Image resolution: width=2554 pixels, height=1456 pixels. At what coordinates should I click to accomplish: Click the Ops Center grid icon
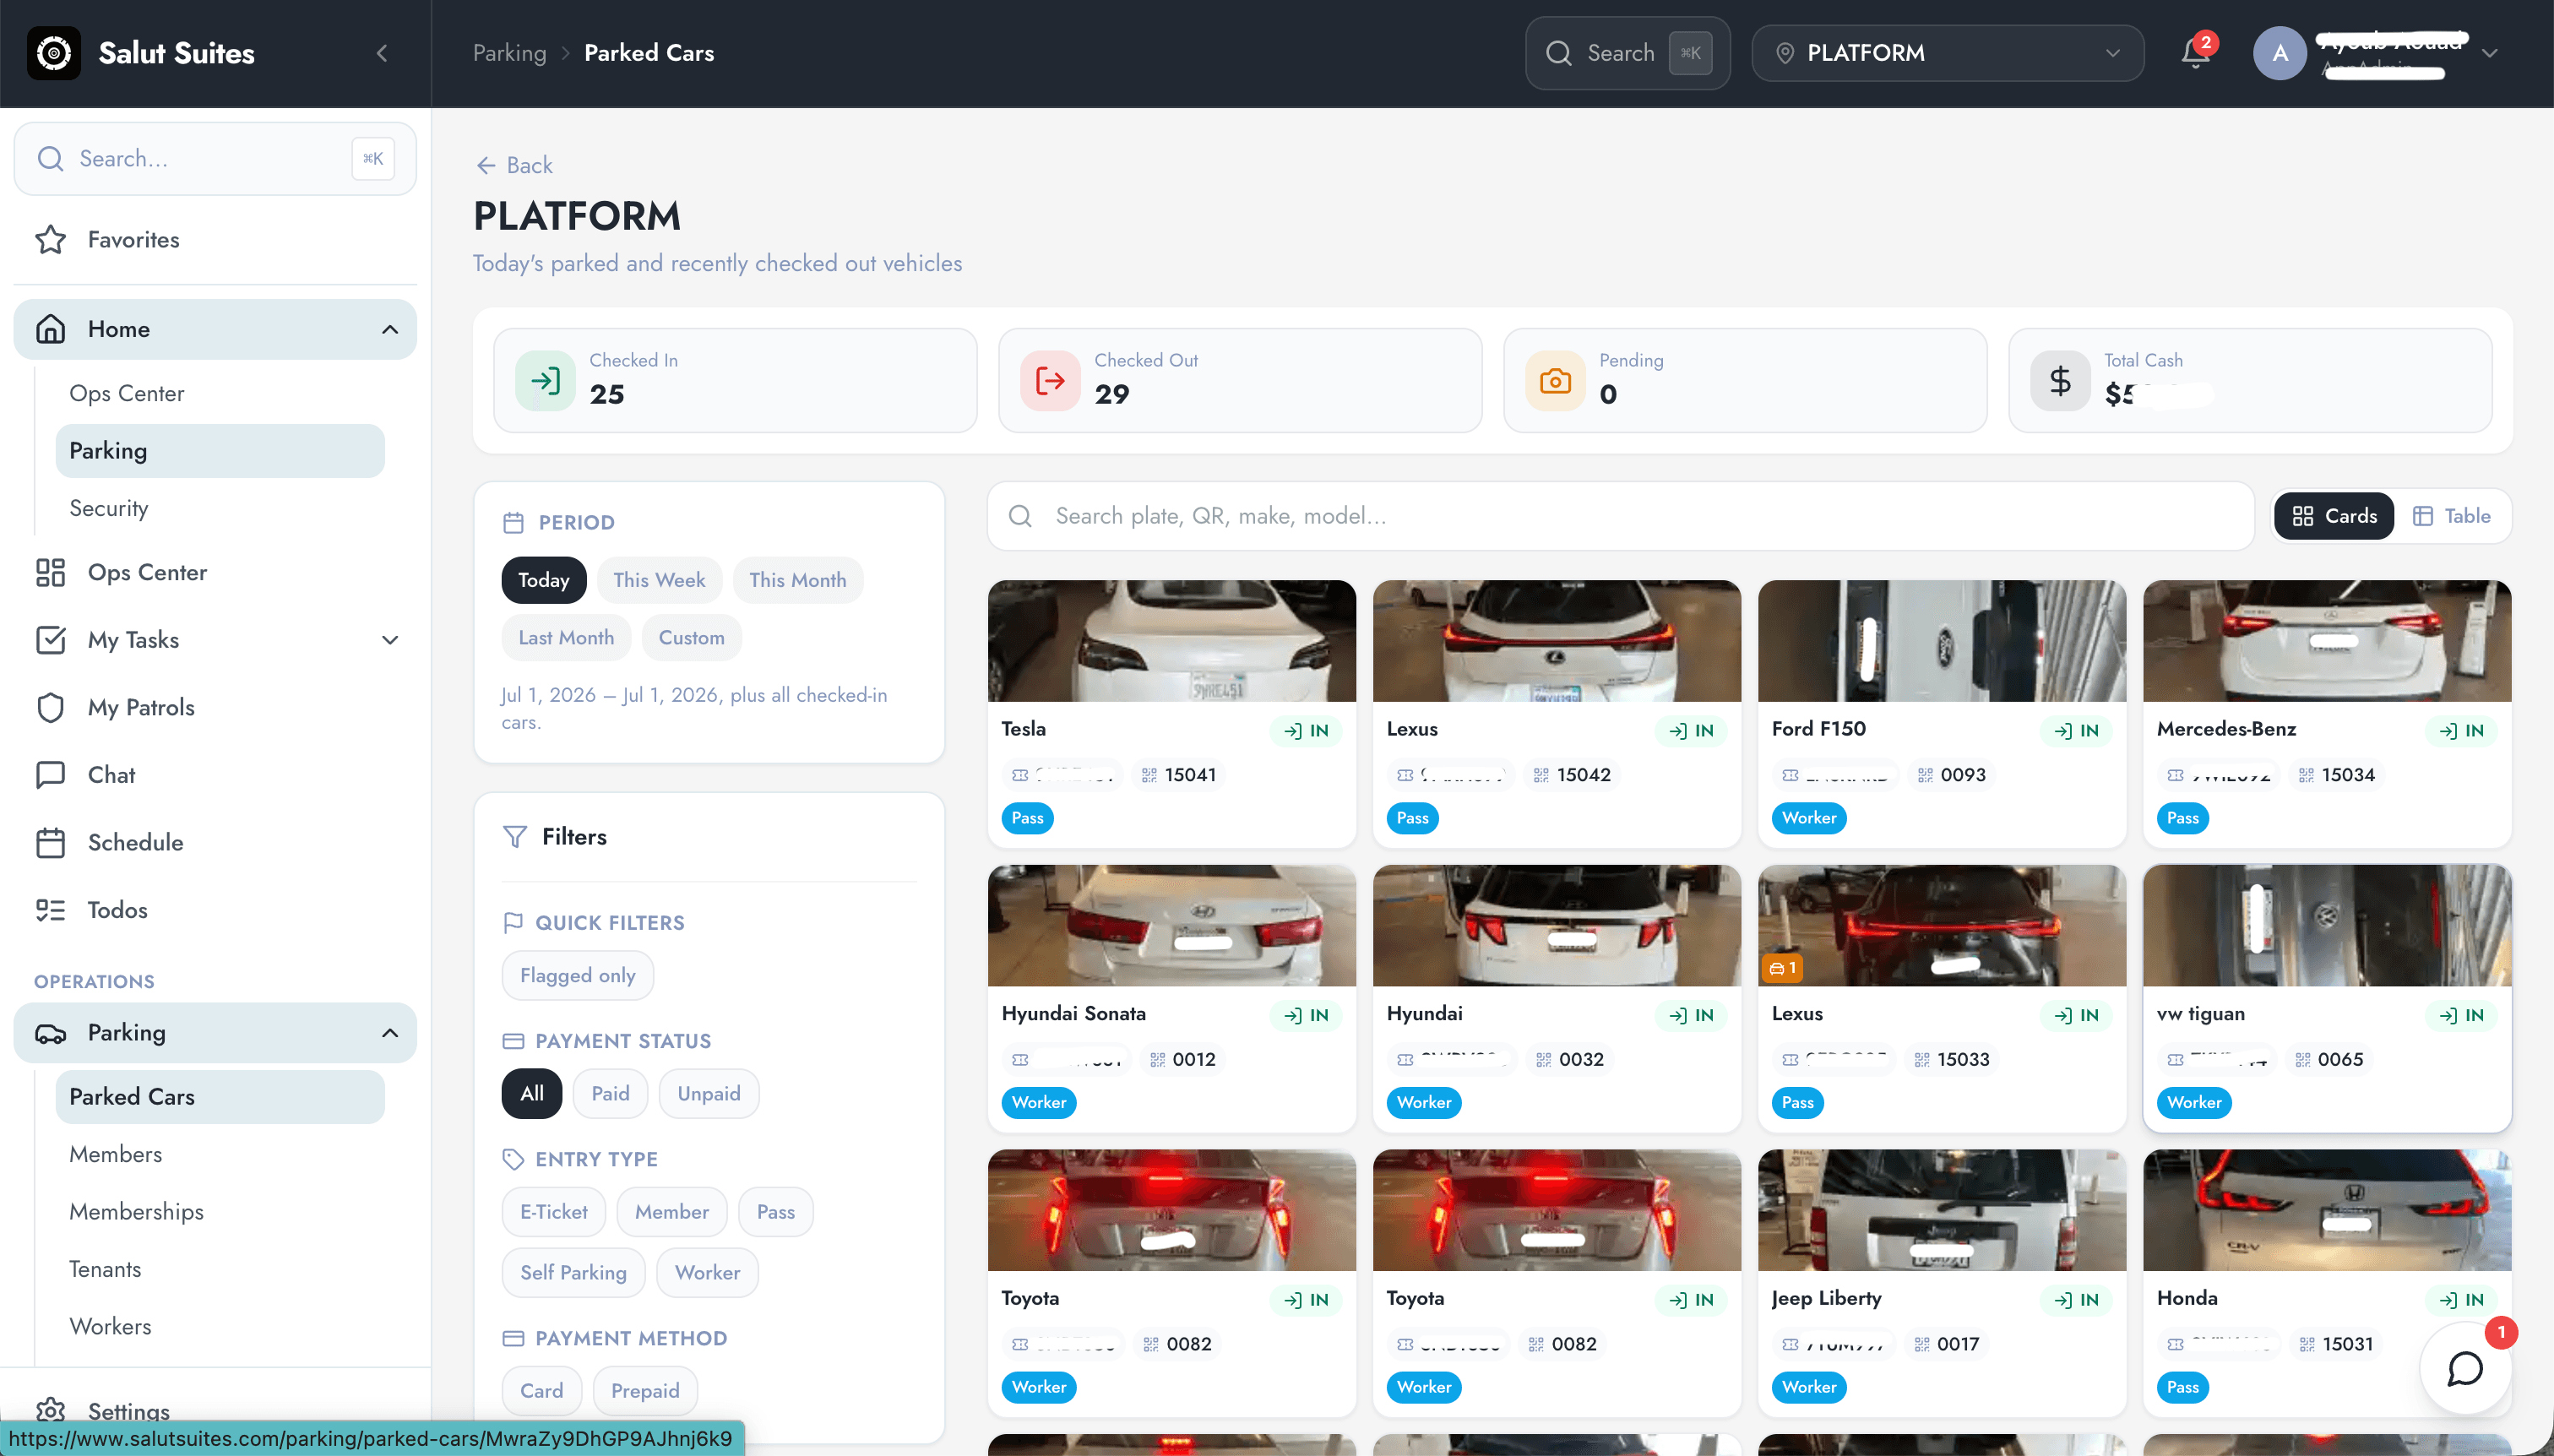click(51, 573)
